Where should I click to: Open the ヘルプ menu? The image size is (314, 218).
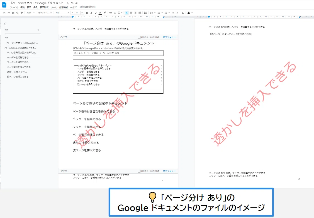[73, 8]
